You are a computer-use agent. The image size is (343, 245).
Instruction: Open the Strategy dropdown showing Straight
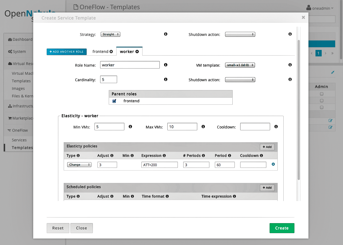[110, 34]
